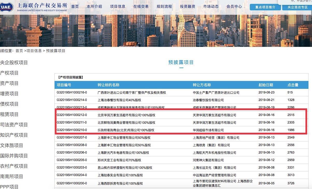Click the 项目编号 column header
The height and width of the screenshot is (189, 312).
(x=64, y=85)
